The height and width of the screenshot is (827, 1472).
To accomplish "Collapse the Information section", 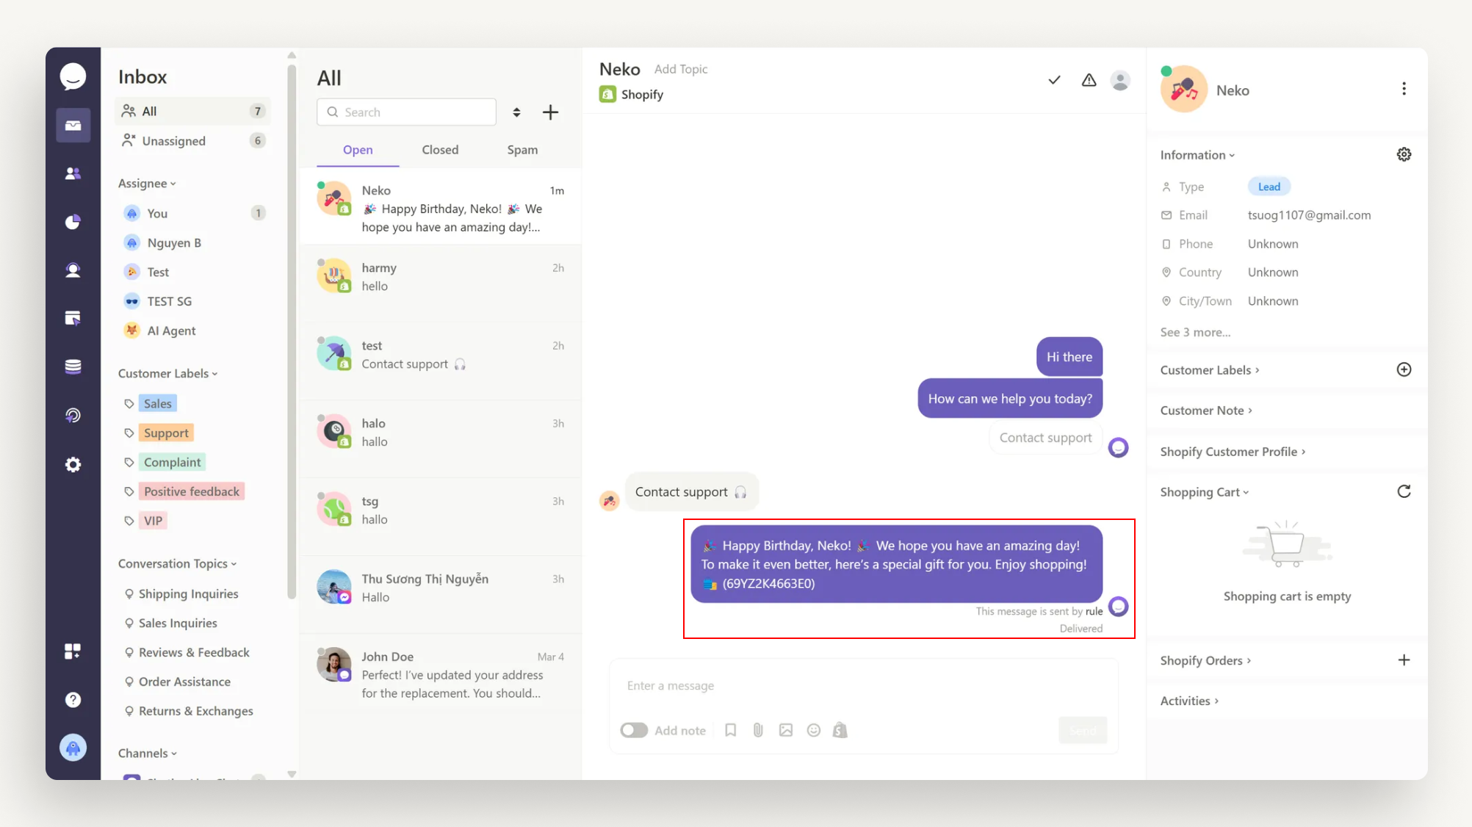I will [x=1197, y=155].
